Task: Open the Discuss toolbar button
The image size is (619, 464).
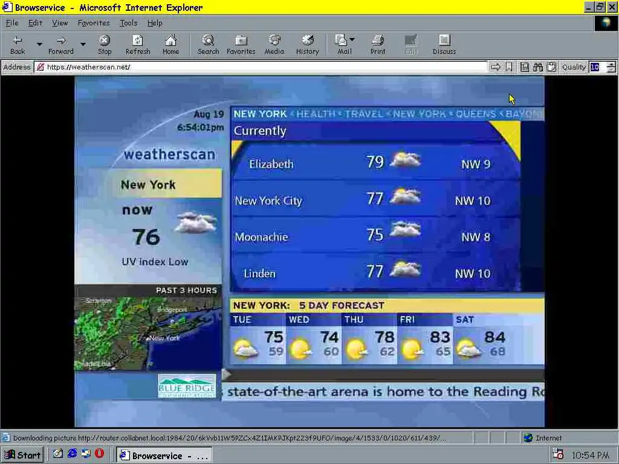Action: pyautogui.click(x=444, y=45)
